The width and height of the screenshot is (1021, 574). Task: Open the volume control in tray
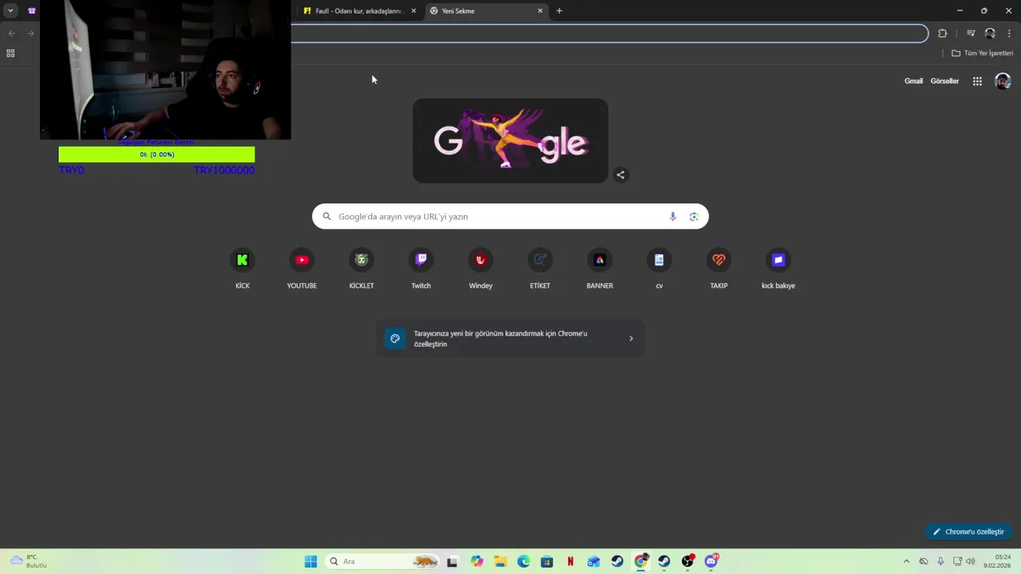click(970, 561)
